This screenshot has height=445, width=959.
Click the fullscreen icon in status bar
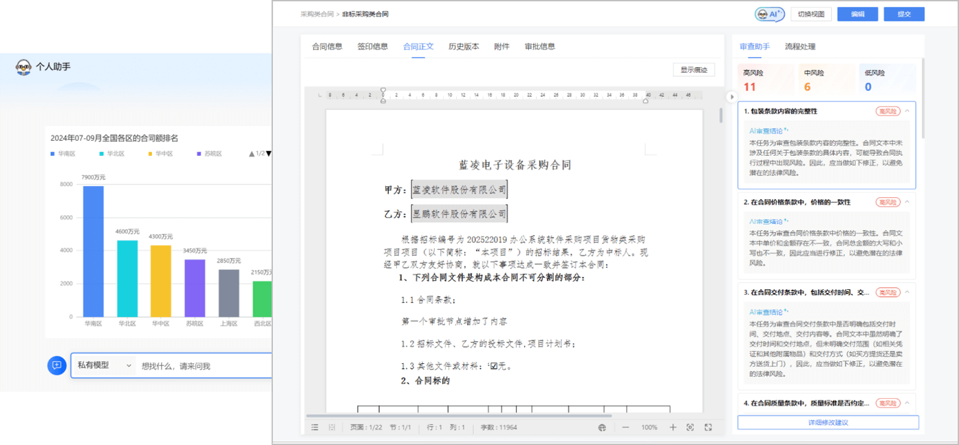(x=708, y=427)
